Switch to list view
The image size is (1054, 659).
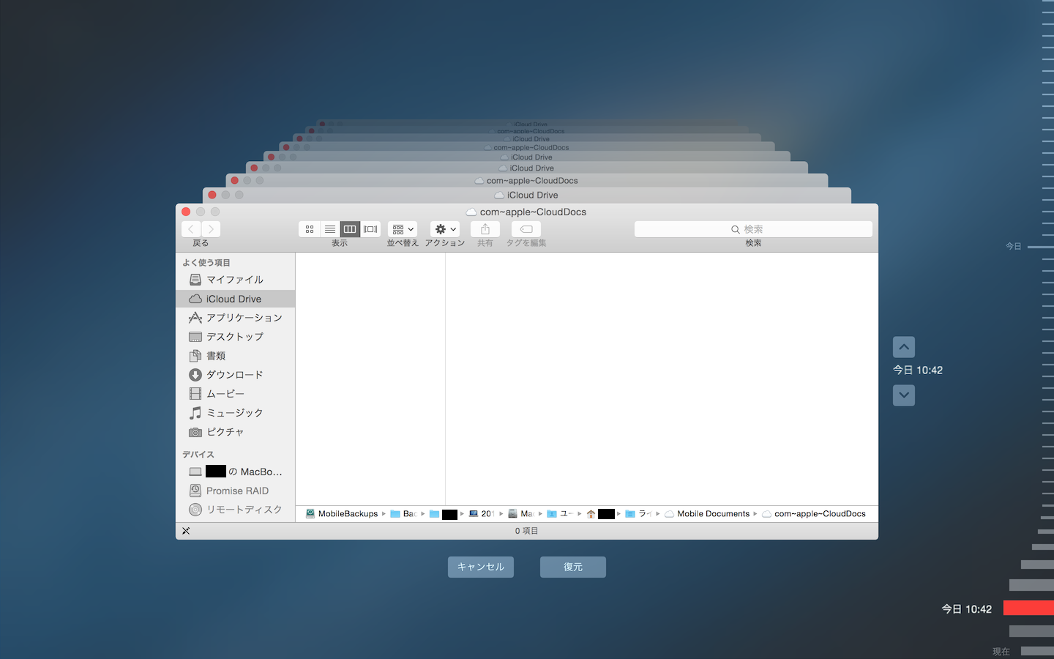(x=330, y=229)
